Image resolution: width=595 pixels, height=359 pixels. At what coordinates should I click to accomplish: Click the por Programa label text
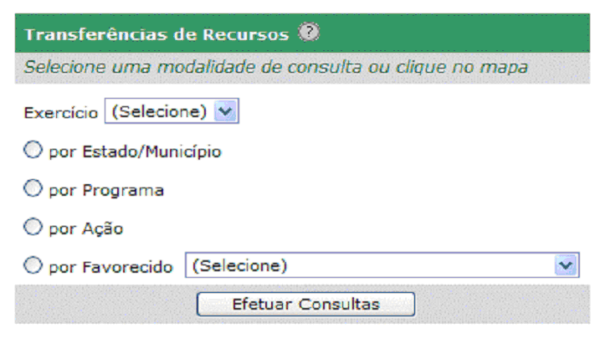click(x=105, y=190)
